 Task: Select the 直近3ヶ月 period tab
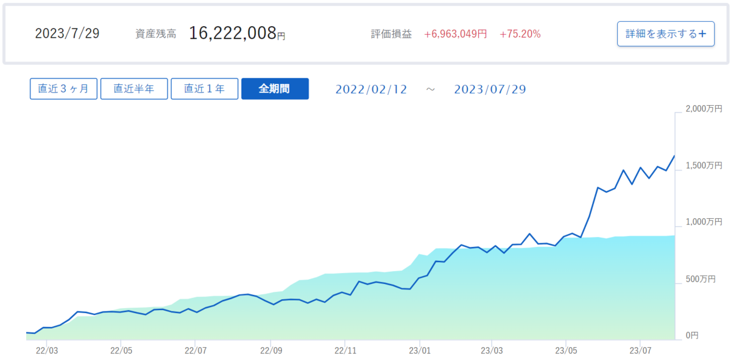coord(63,89)
